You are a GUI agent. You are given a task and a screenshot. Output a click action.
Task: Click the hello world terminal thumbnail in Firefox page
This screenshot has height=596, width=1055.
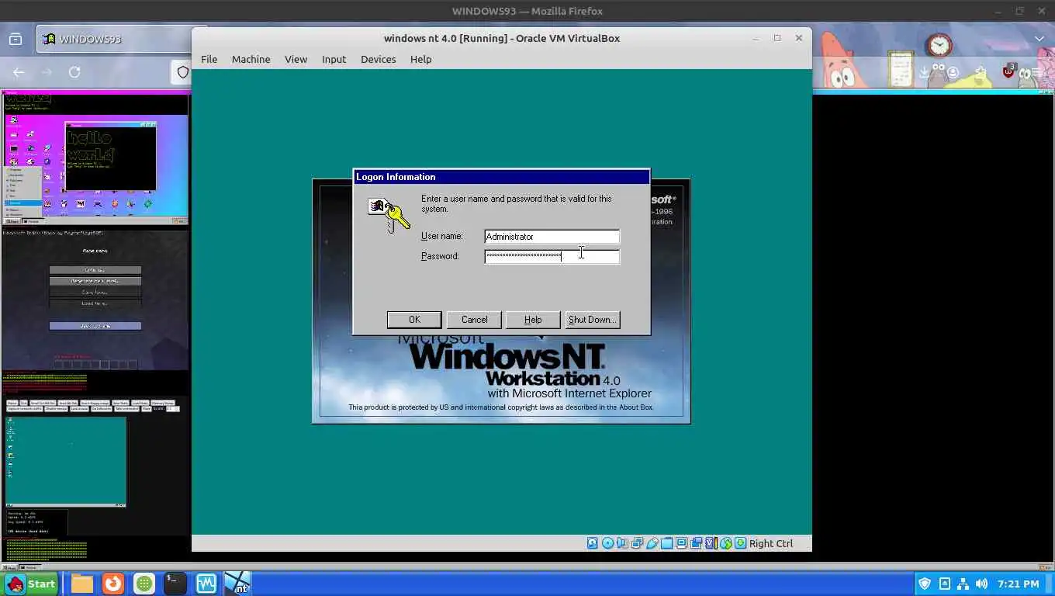pos(110,156)
